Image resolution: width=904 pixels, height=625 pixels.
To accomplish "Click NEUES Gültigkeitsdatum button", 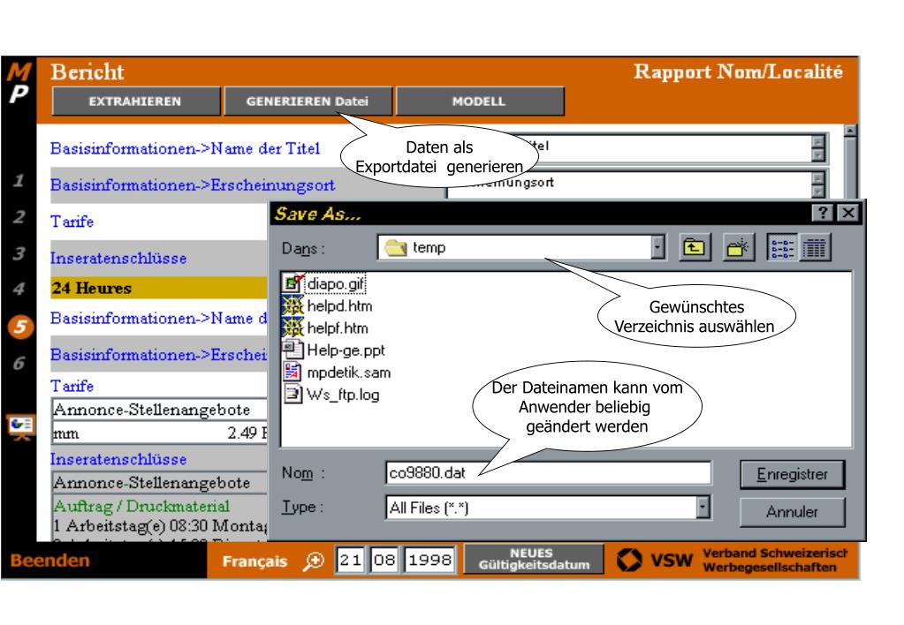I will pyautogui.click(x=534, y=560).
